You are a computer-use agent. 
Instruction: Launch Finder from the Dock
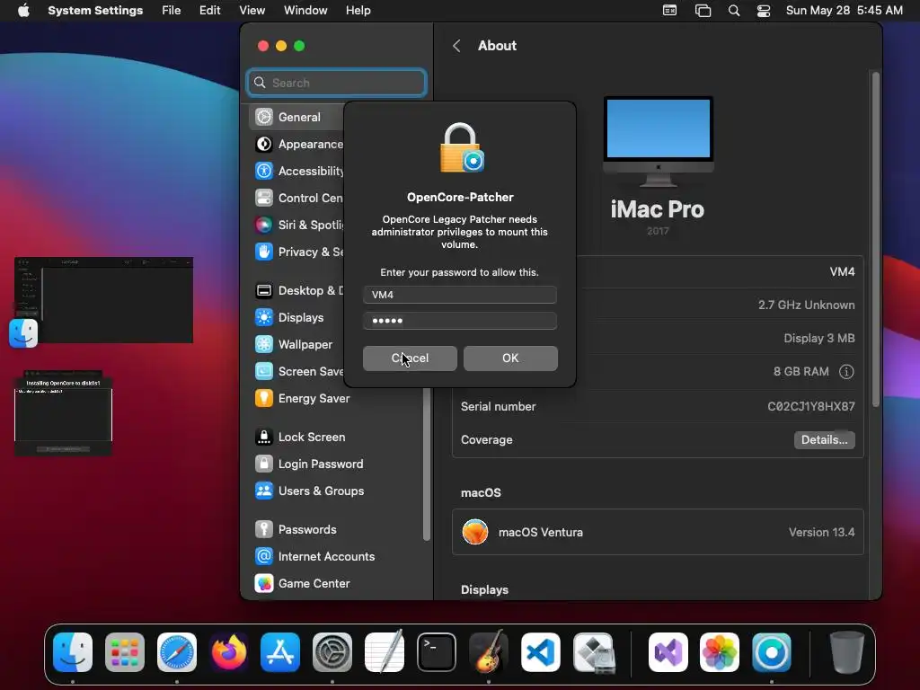click(73, 652)
